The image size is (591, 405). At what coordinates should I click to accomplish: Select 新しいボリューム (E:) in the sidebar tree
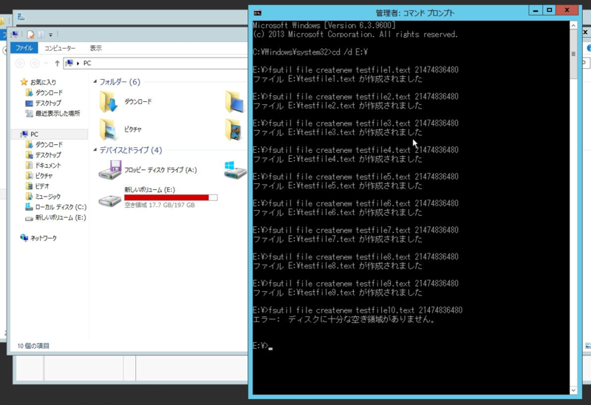point(61,217)
